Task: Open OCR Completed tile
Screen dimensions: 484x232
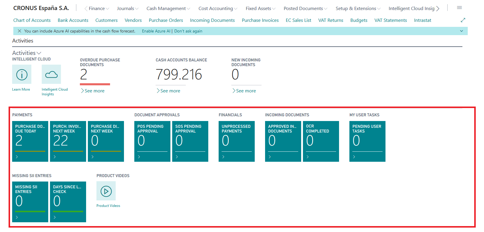Action: pos(321,141)
